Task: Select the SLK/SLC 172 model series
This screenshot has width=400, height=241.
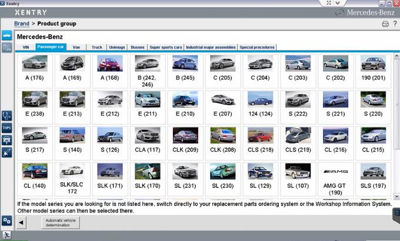Action: coord(72,179)
